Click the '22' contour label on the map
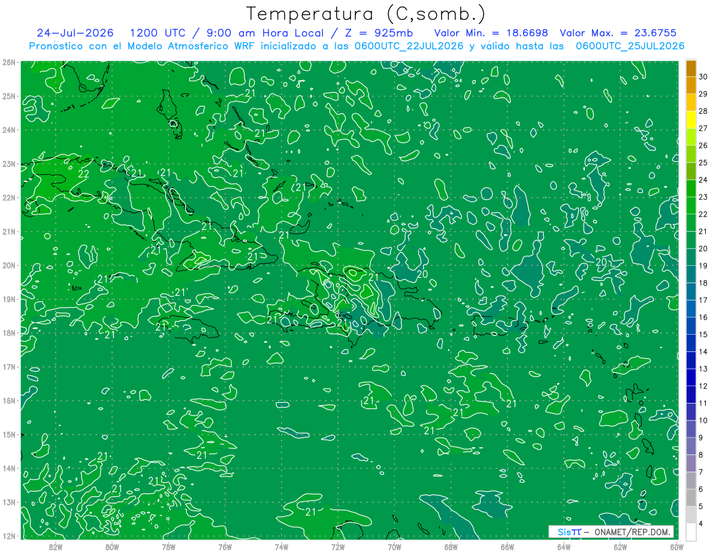 coord(84,174)
